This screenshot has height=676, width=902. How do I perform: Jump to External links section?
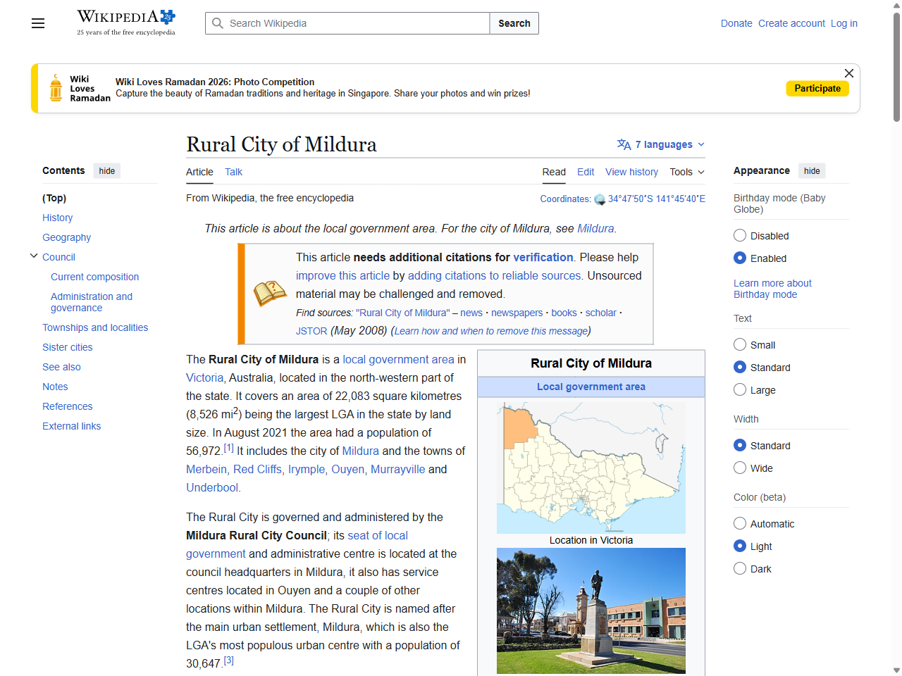click(x=71, y=426)
